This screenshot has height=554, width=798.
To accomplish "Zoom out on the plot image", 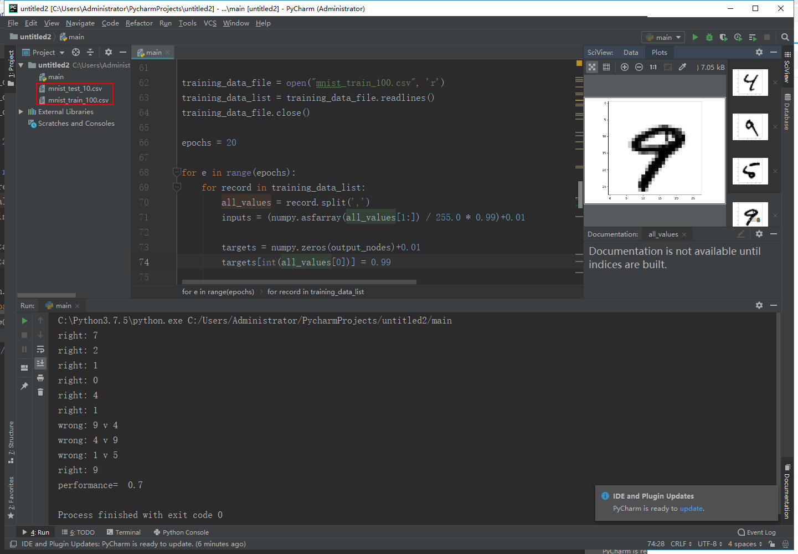I will pos(639,67).
